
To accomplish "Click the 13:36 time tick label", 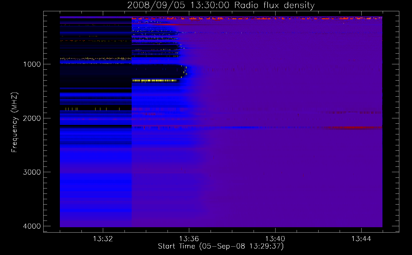I will [x=189, y=239].
